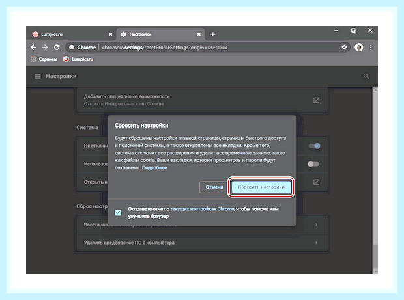Open the текущих настройках Chrome link
404x300 pixels.
click(x=202, y=209)
